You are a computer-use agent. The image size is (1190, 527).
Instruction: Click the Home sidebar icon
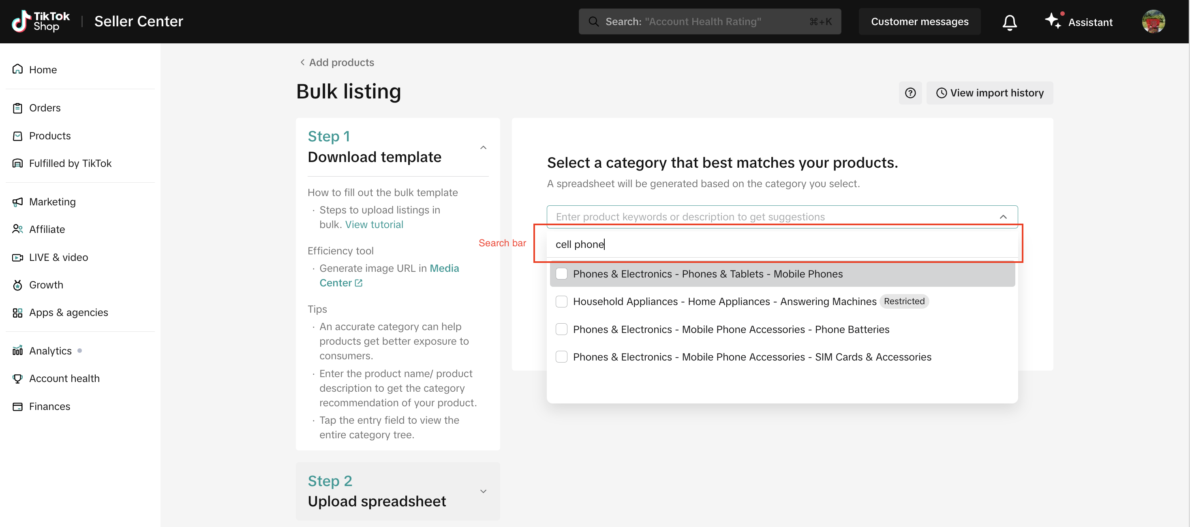[x=17, y=69]
